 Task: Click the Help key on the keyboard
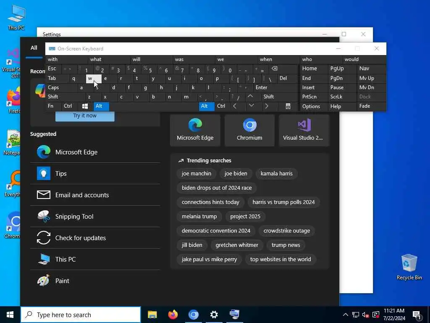342,106
